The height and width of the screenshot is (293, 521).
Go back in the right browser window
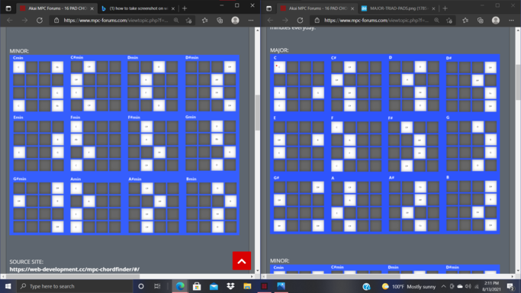tap(270, 21)
